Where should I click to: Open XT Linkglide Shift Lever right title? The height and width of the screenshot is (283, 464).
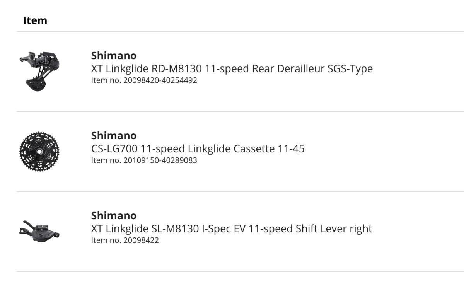pyautogui.click(x=232, y=228)
